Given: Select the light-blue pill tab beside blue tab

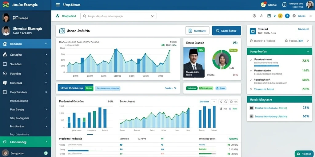Looking at the screenshot, I should pyautogui.click(x=107, y=88).
